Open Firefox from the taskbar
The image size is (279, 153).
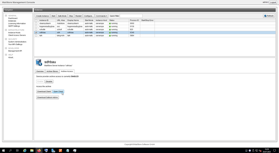[x=39, y=150]
